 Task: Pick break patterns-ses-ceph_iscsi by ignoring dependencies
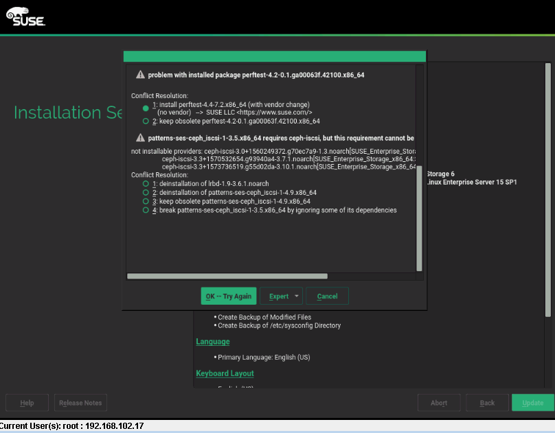pyautogui.click(x=146, y=211)
